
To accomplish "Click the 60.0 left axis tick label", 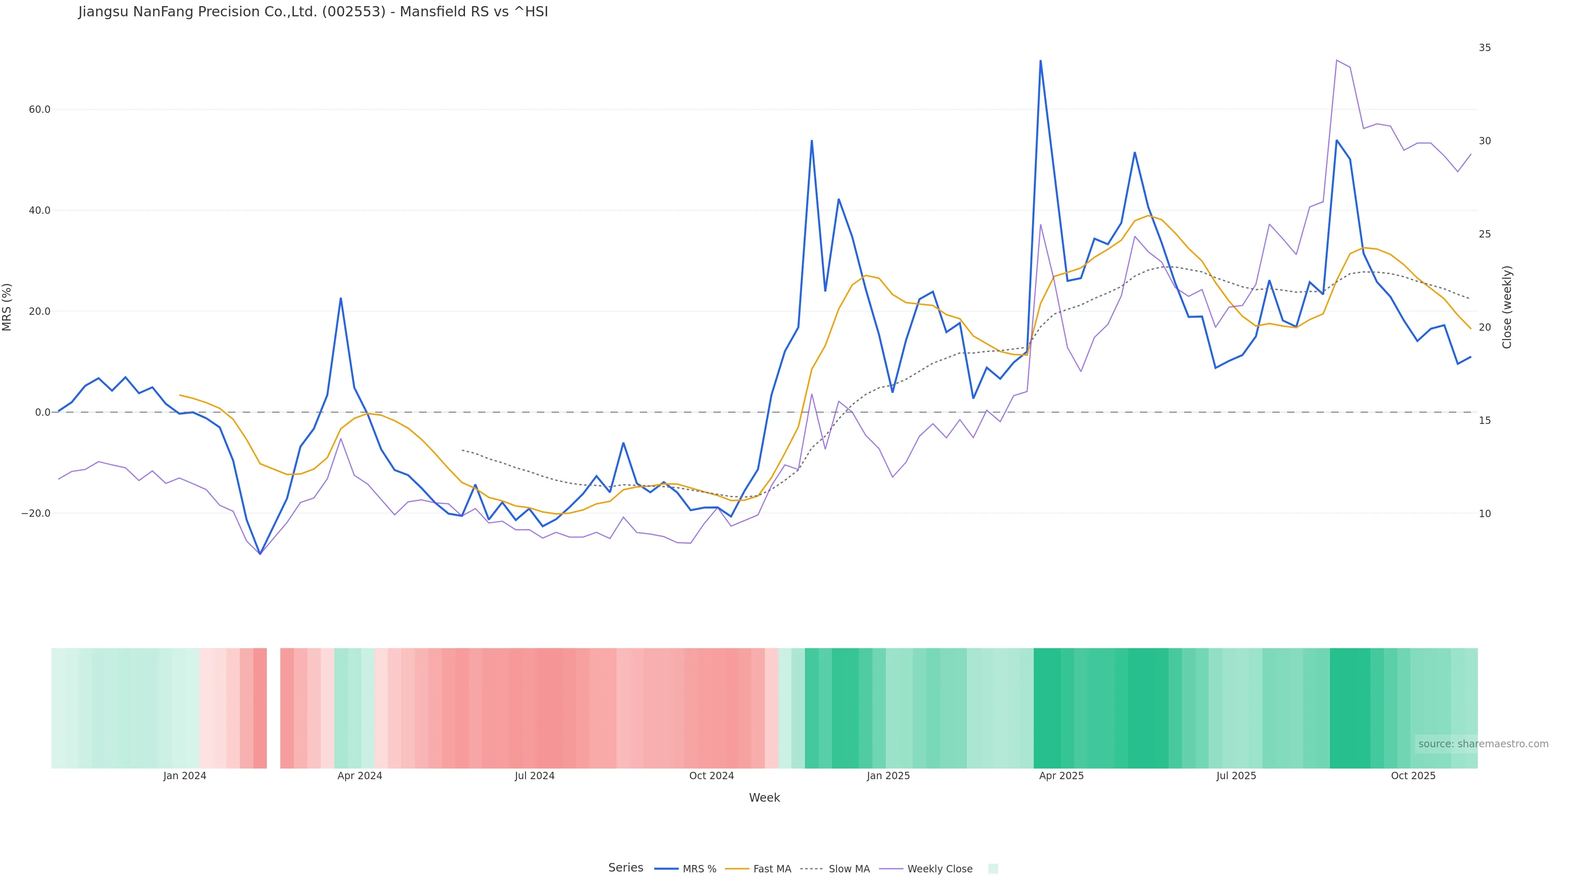I will coord(39,110).
